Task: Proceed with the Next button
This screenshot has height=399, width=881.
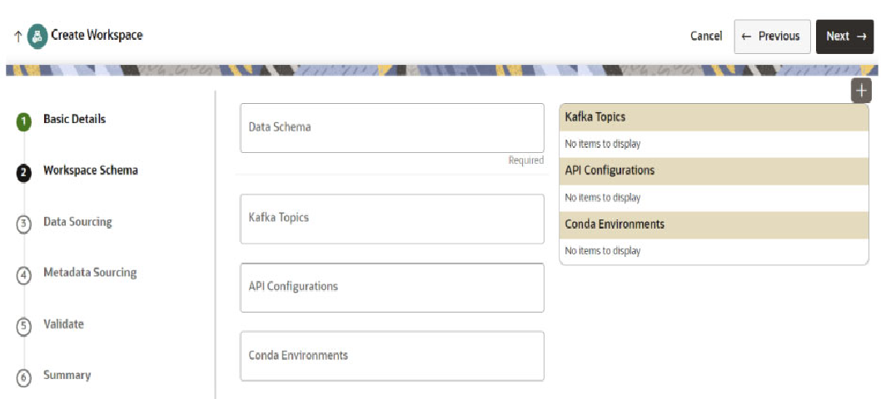Action: point(844,37)
